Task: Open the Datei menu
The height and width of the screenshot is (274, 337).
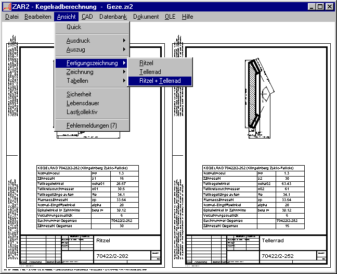Action: click(11, 17)
